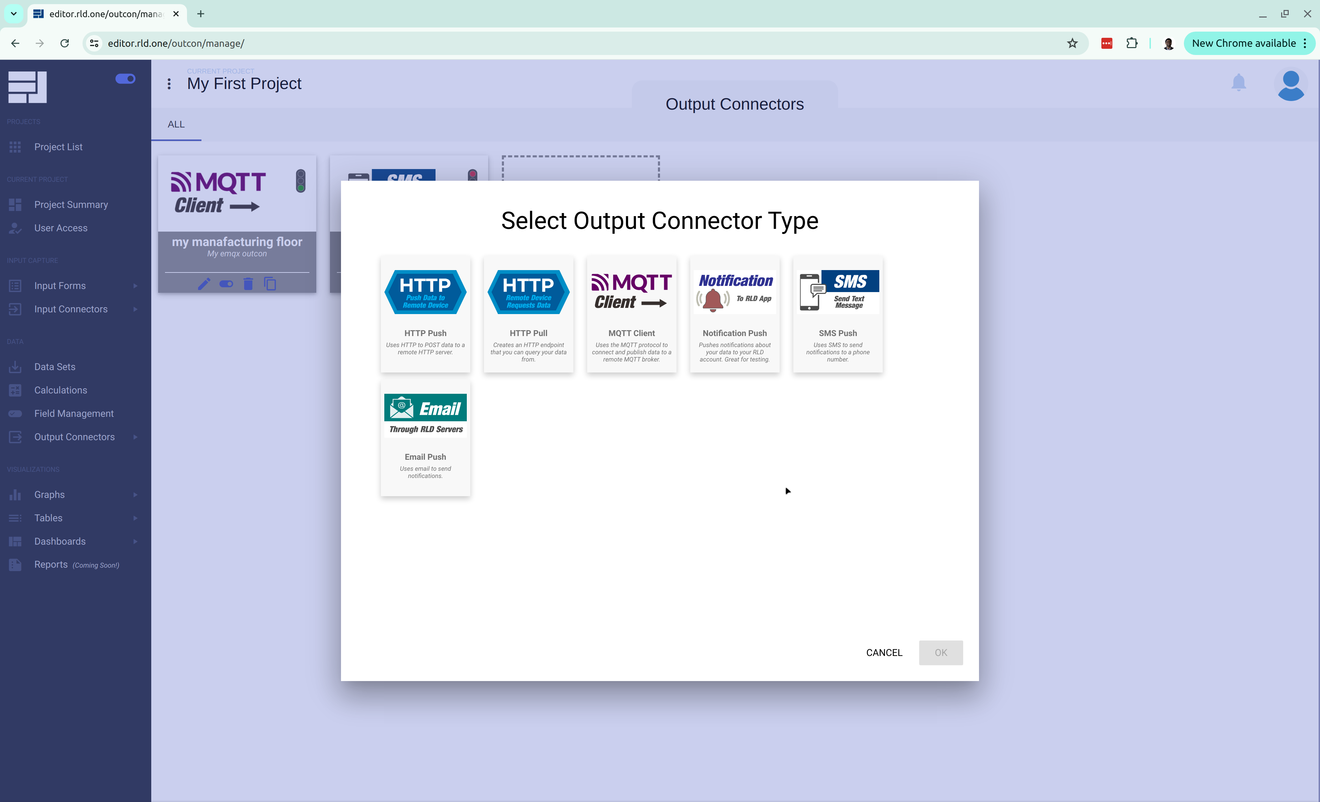Click the SMS card traffic light status
Viewport: 1320px width, 802px height.
pos(473,175)
